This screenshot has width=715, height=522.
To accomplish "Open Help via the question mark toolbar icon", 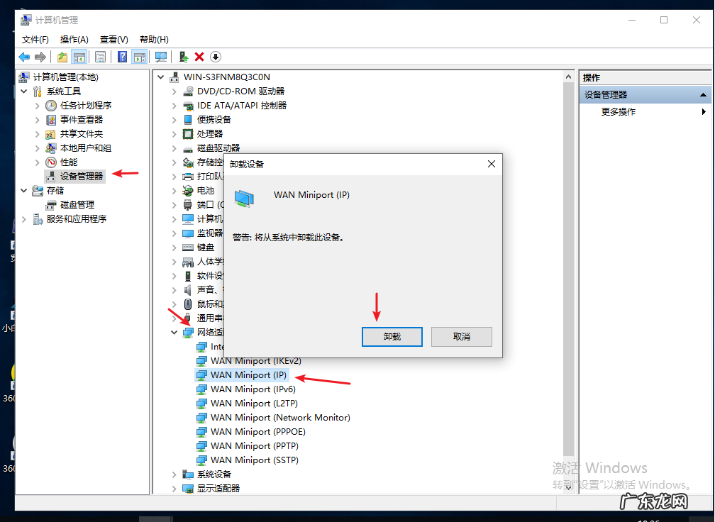I will click(x=121, y=57).
